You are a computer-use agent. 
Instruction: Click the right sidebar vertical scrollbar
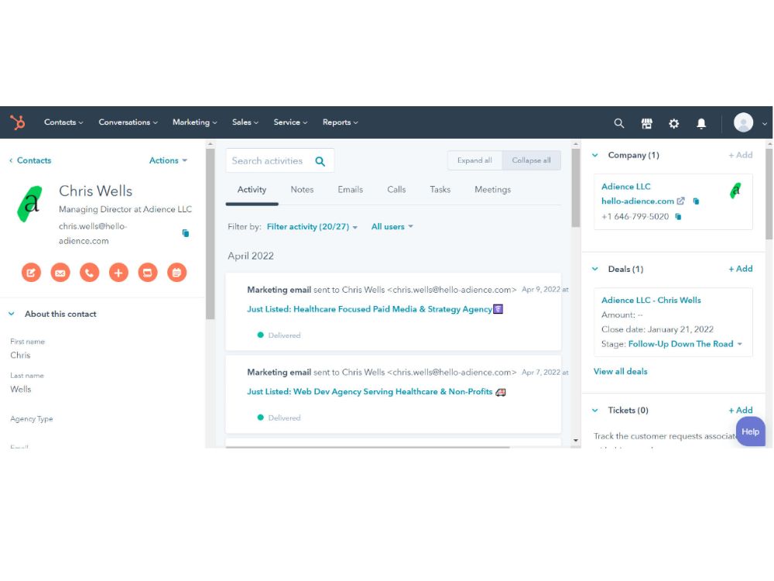click(x=769, y=194)
